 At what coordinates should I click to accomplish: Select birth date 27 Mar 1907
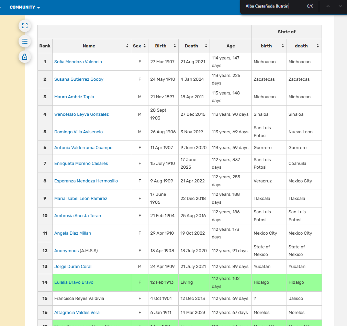coord(163,62)
